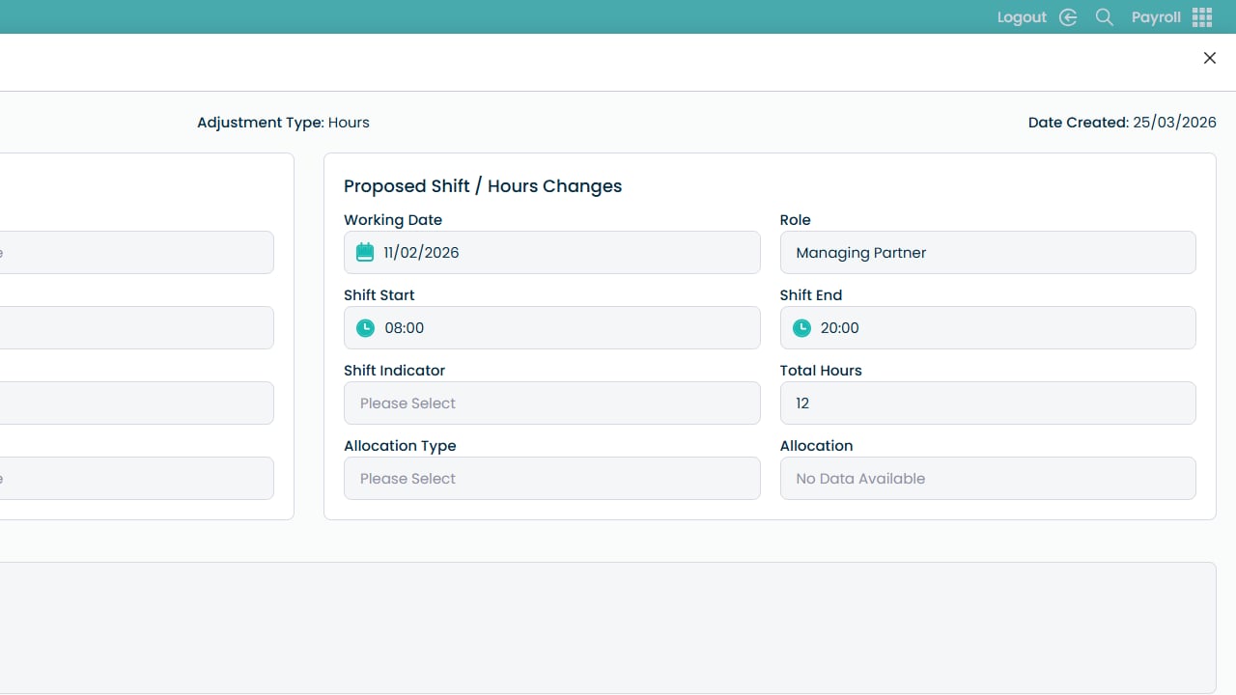Click the Role field showing Managing Partner
This screenshot has height=695, width=1236.
click(x=988, y=253)
